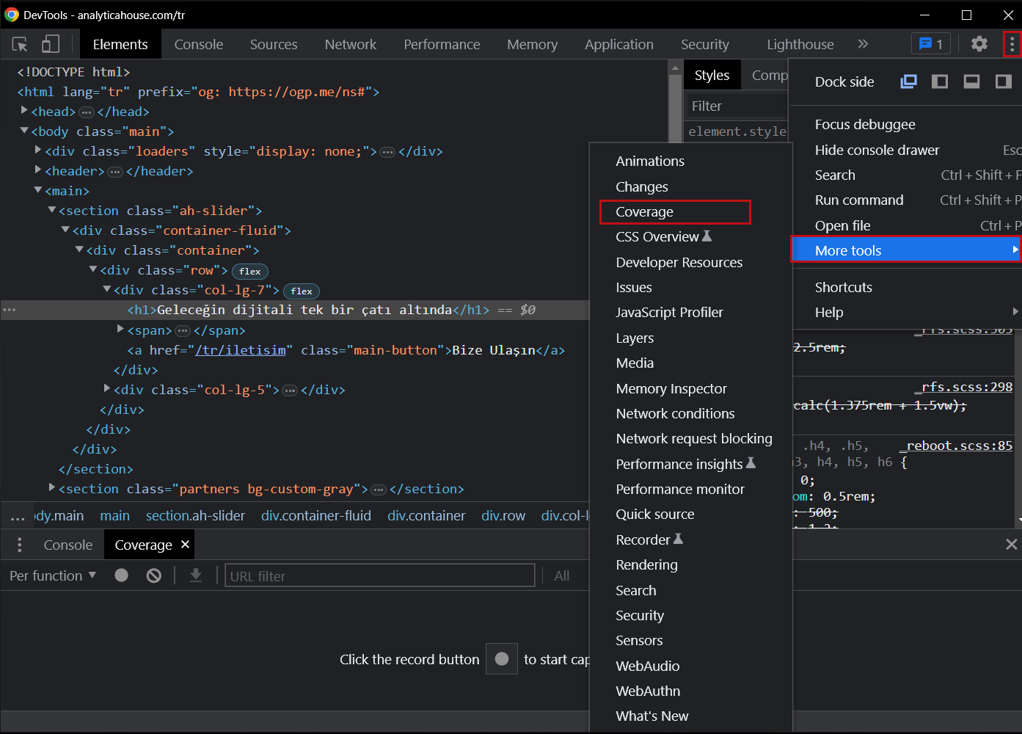Viewport: 1022px width, 734px height.
Task: Collapse the body class main node
Action: (24, 131)
